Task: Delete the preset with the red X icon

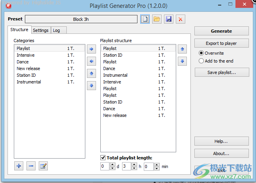Action: [181, 19]
